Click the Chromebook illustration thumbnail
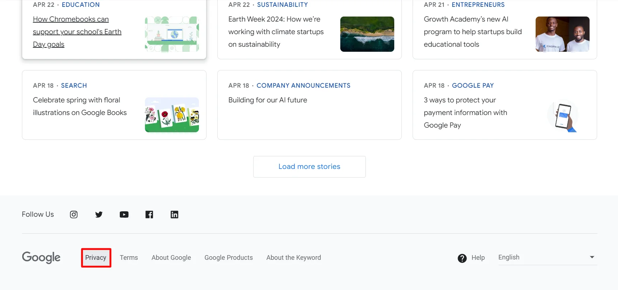The height and width of the screenshot is (290, 618). click(172, 34)
